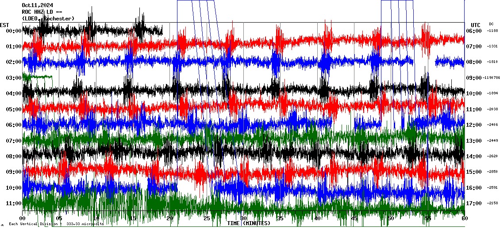500x230 pixels.
Task: Pick the DC offset value "-2850"
Action: pyautogui.click(x=492, y=172)
